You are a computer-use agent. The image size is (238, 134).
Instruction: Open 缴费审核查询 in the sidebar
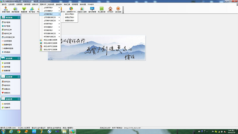point(7,49)
